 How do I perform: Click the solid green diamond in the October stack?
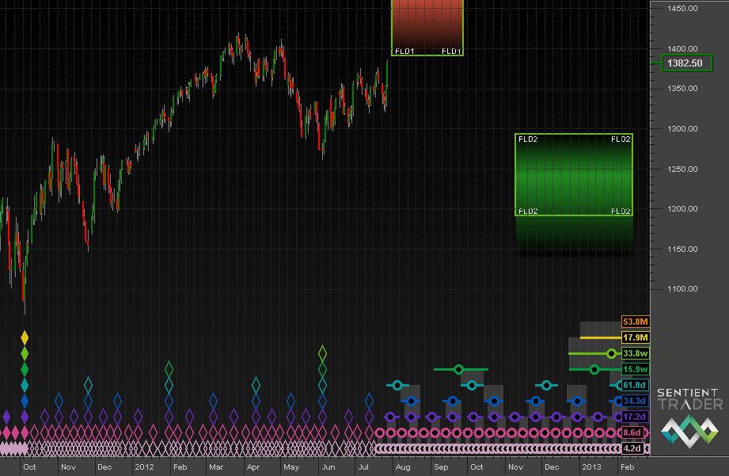tap(25, 369)
